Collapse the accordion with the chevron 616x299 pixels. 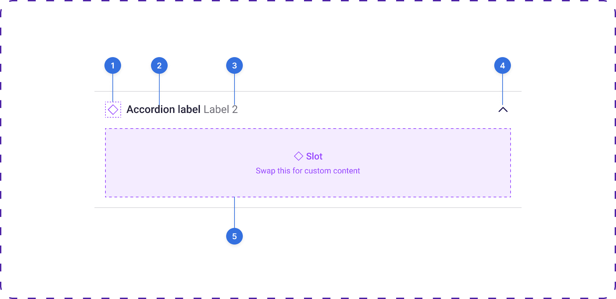pos(503,110)
